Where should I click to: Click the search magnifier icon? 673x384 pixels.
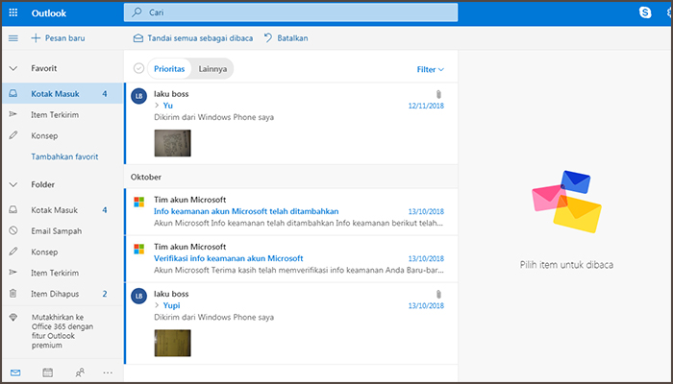pos(137,12)
